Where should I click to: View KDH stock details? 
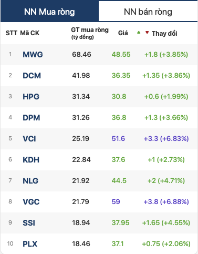point(31,160)
